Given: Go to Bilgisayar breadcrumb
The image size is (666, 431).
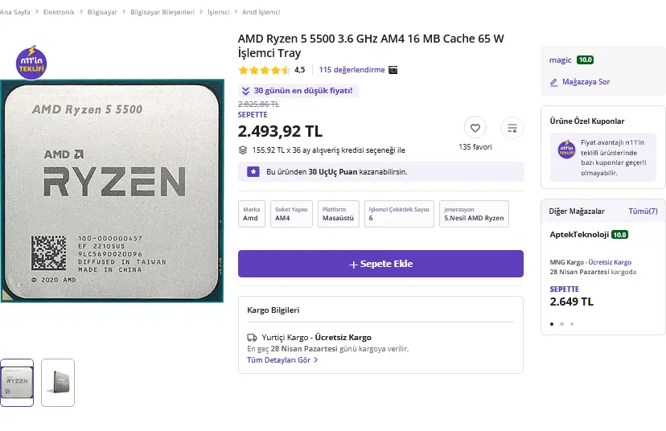Looking at the screenshot, I should [x=102, y=12].
